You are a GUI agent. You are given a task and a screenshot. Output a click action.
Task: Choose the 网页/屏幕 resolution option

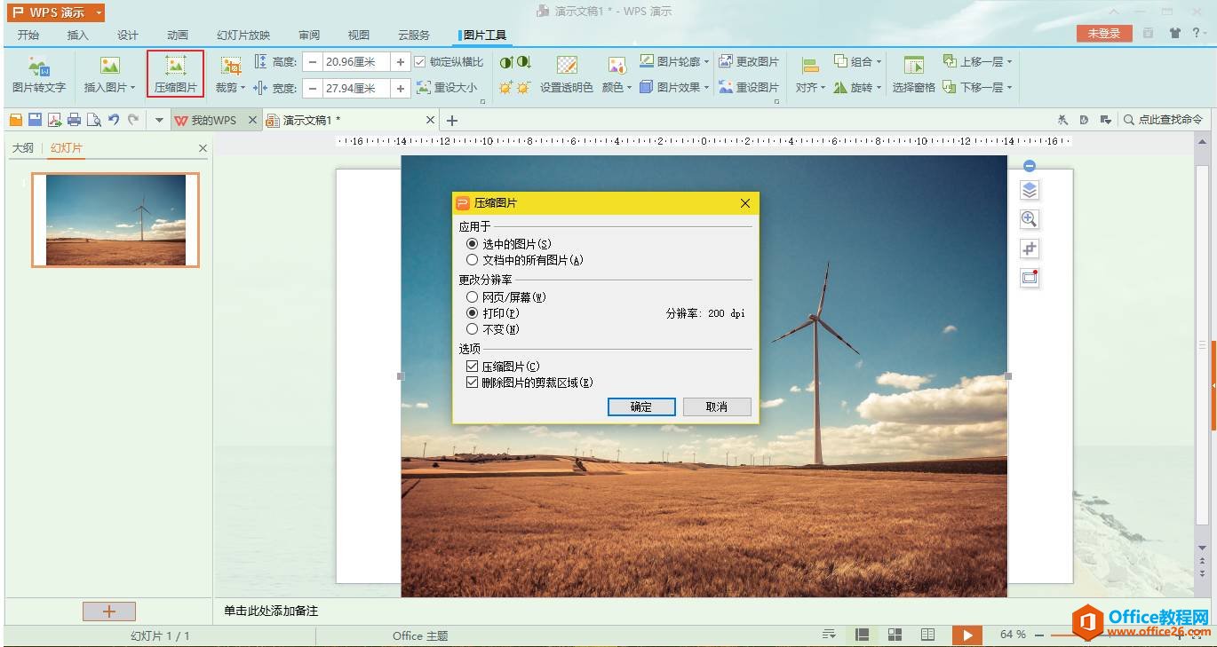(x=473, y=297)
